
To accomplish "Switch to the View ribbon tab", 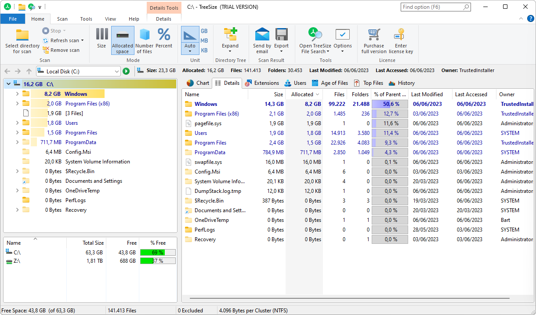I will click(111, 19).
